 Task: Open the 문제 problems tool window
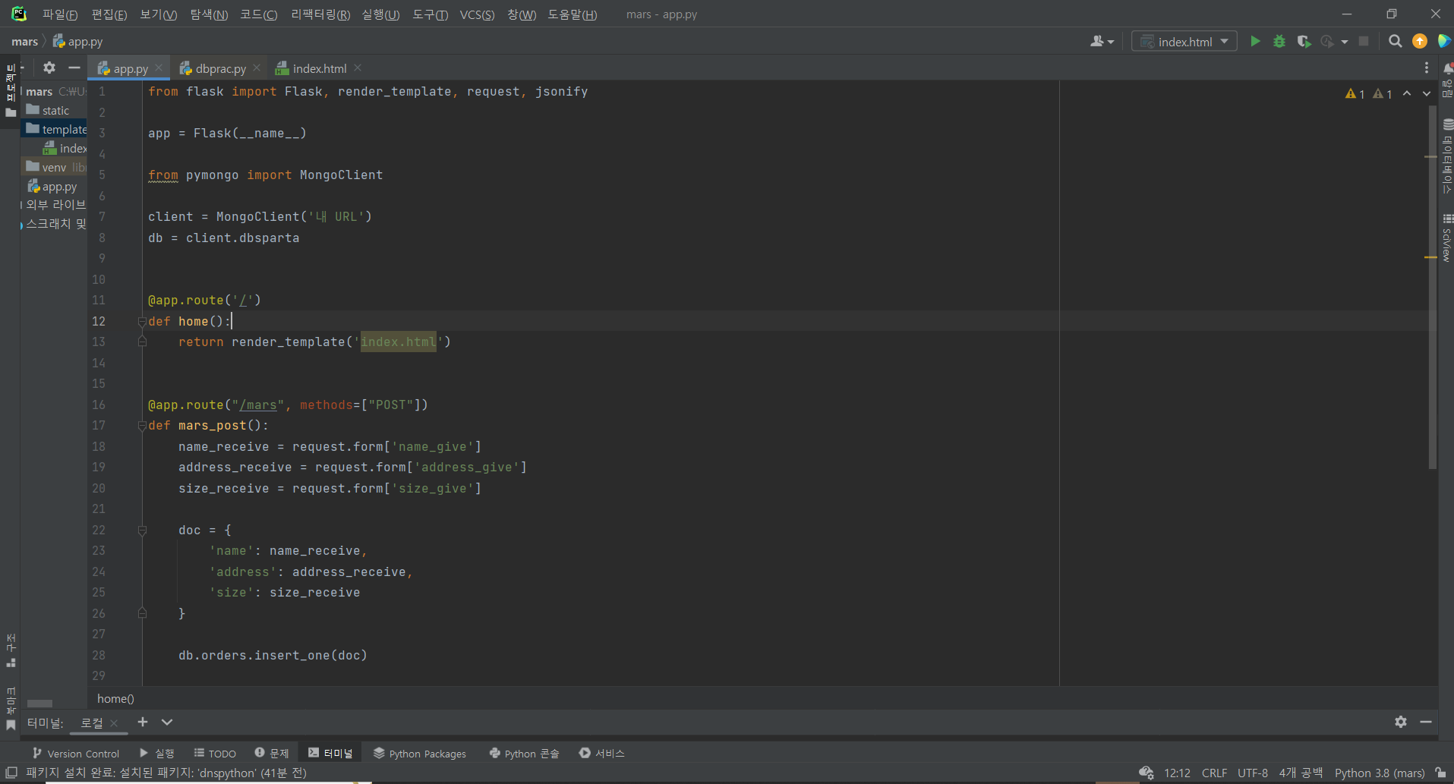[272, 753]
